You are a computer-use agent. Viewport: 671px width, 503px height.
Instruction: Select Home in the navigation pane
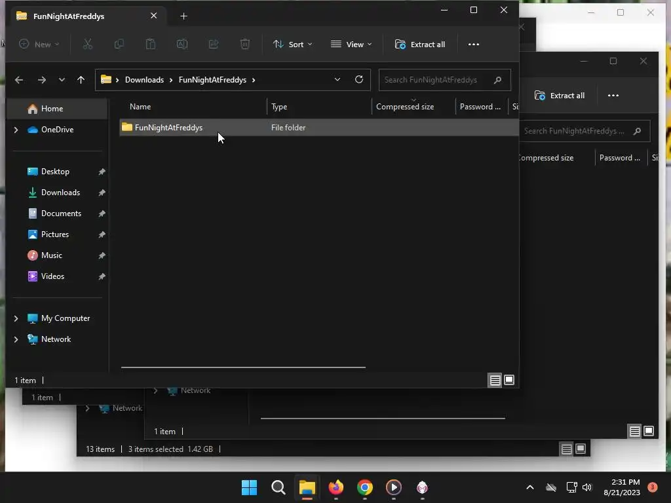point(58,109)
